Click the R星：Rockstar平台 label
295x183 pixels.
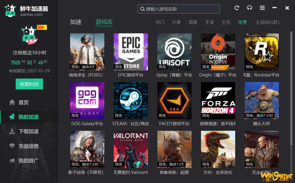pyautogui.click(x=261, y=75)
